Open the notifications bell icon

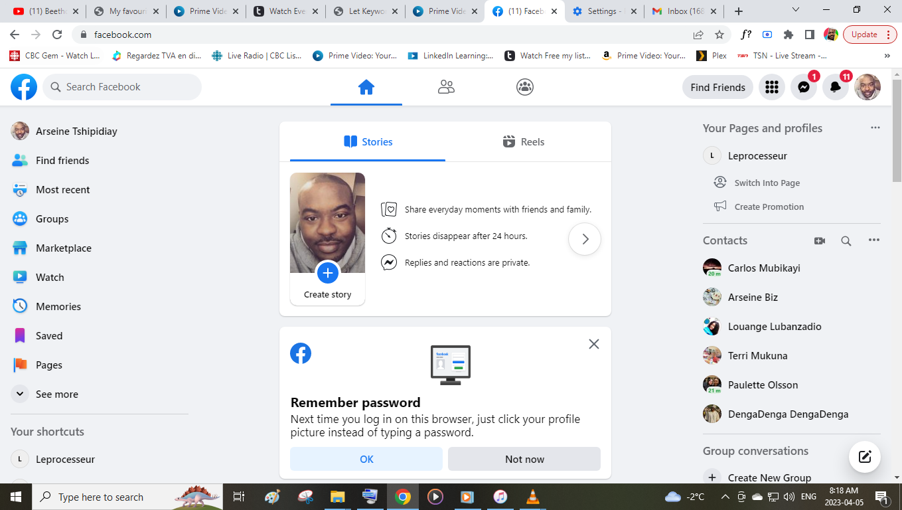[x=836, y=87]
